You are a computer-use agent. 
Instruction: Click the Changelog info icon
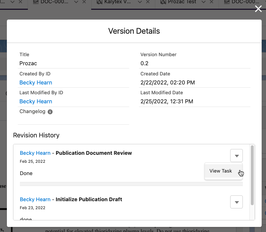pos(50,112)
